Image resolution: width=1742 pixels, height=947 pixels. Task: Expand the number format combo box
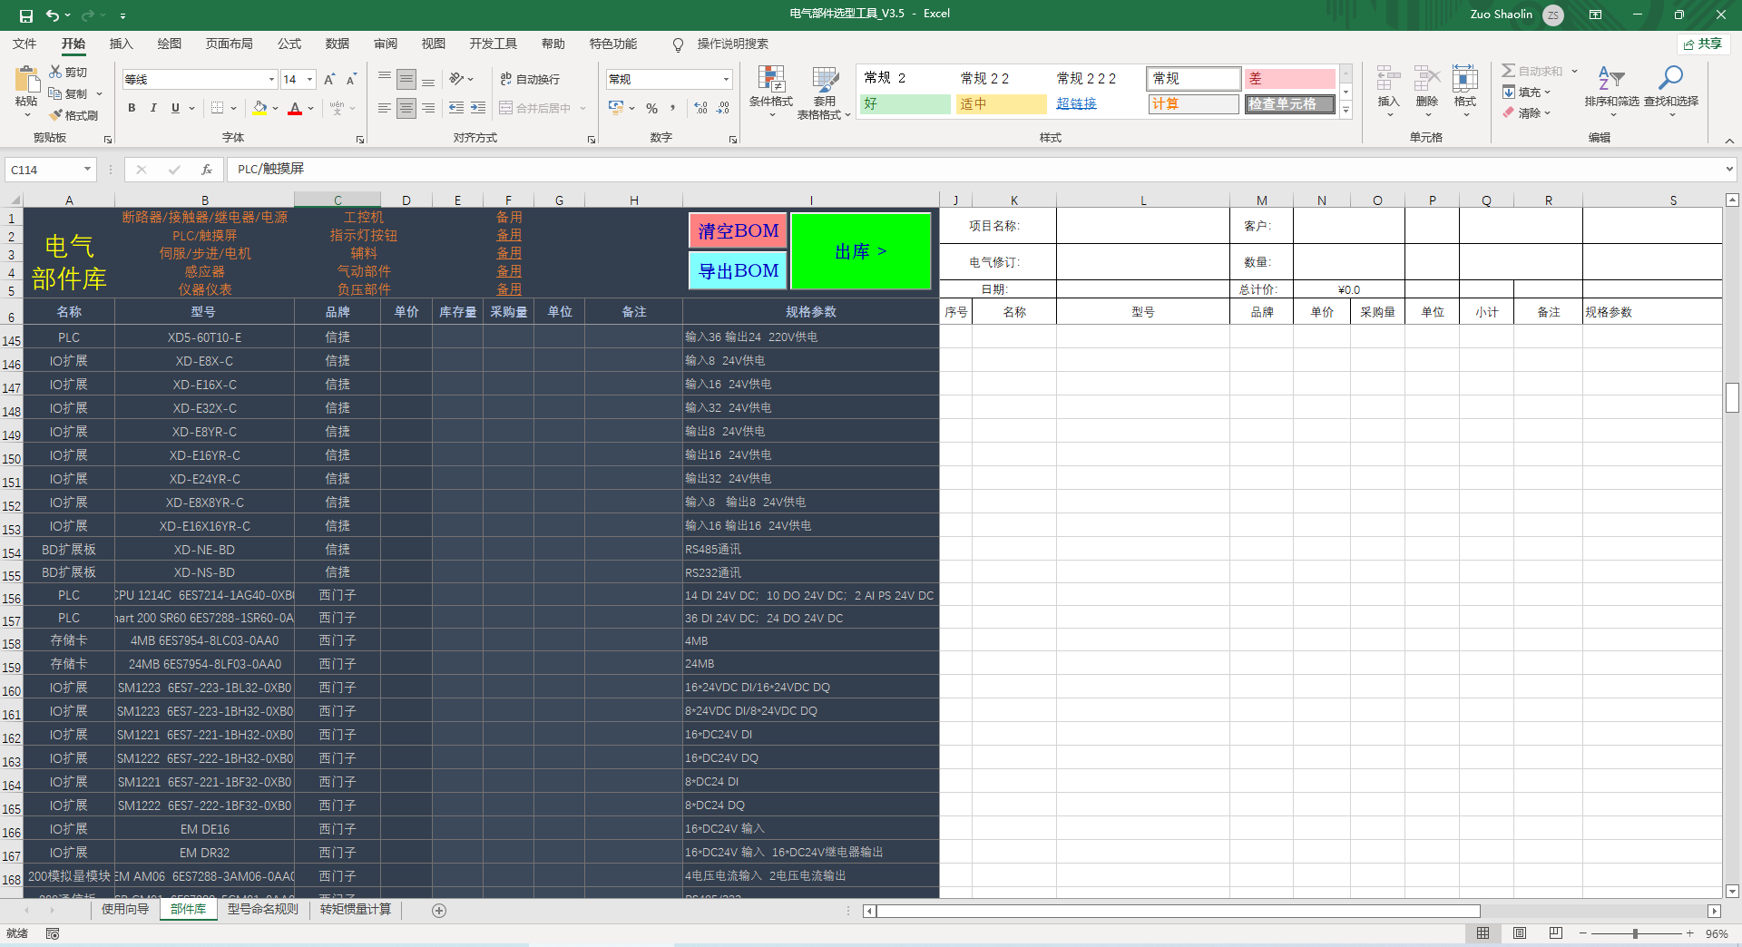click(x=726, y=80)
